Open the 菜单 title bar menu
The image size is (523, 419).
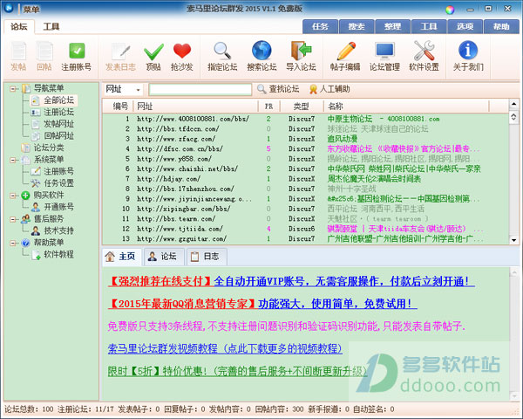tap(31, 9)
